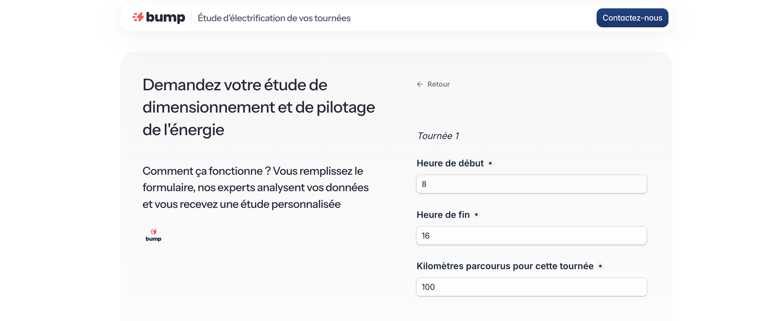Click Kilomètres parcourus pour cette tournée label
Viewport: 775px width, 321px height.
pyautogui.click(x=505, y=266)
